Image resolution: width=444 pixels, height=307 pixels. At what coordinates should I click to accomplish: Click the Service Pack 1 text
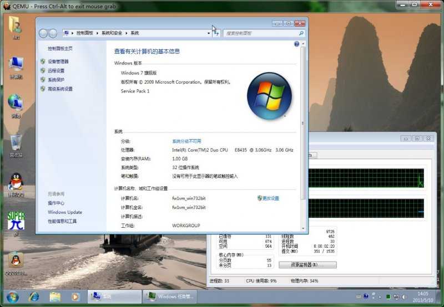pos(135,91)
